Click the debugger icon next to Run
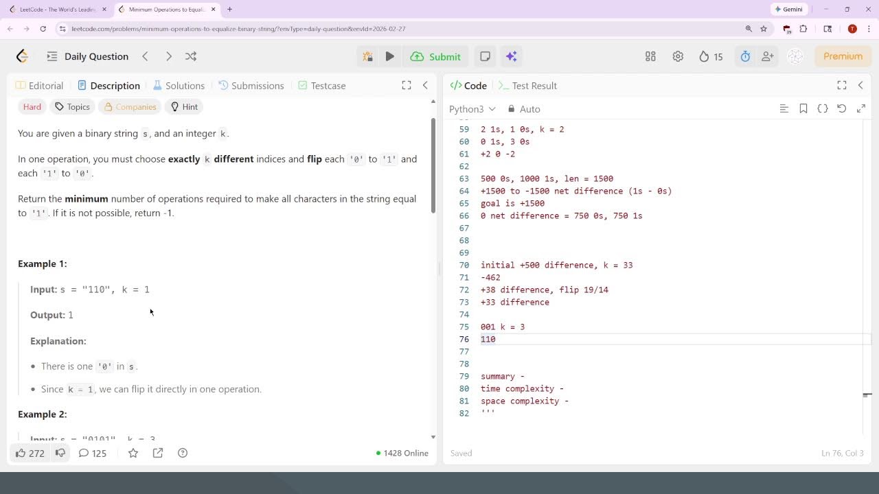The height and width of the screenshot is (494, 879). tap(368, 56)
